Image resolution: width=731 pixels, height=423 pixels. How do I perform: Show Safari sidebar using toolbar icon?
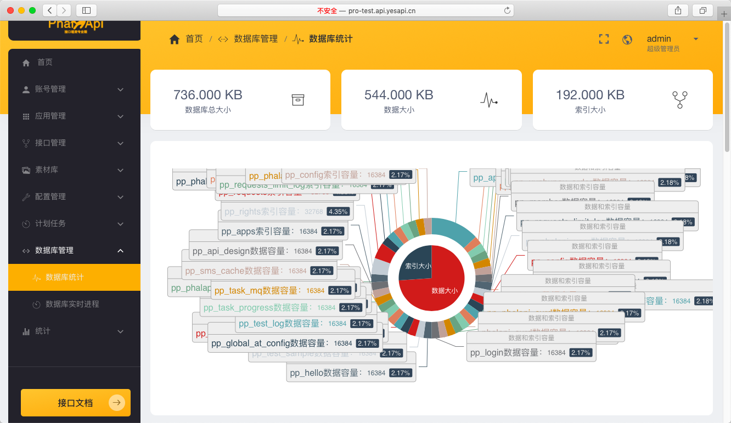86,10
